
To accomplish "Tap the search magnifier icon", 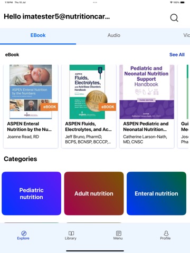I will 174,18.
